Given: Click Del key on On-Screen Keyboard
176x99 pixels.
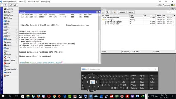Looking at the screenshot, I should pos(127,79).
